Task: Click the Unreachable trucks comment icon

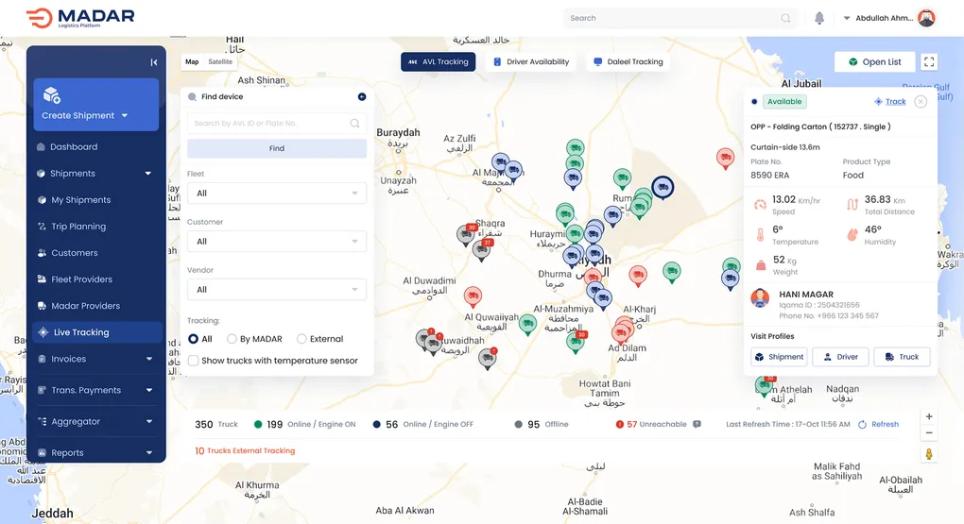Action: (697, 424)
